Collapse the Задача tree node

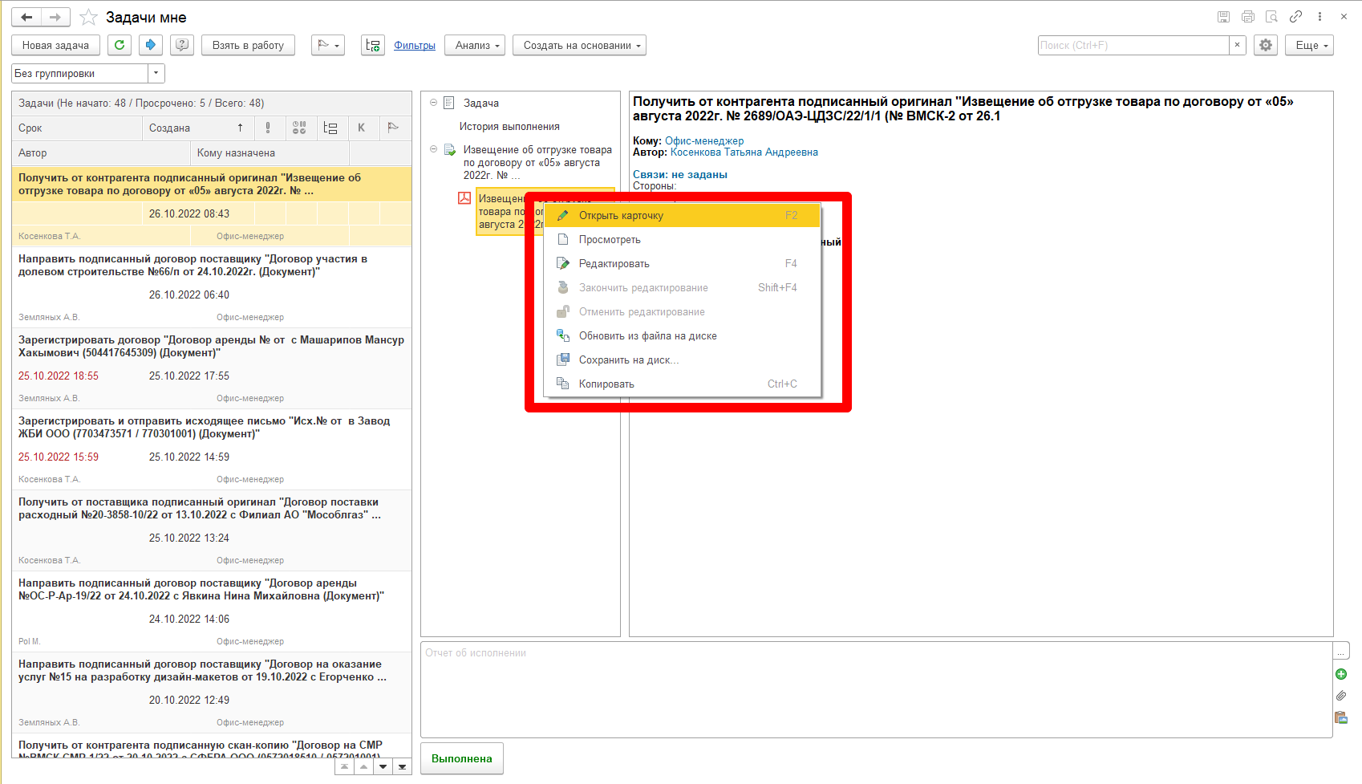(433, 103)
